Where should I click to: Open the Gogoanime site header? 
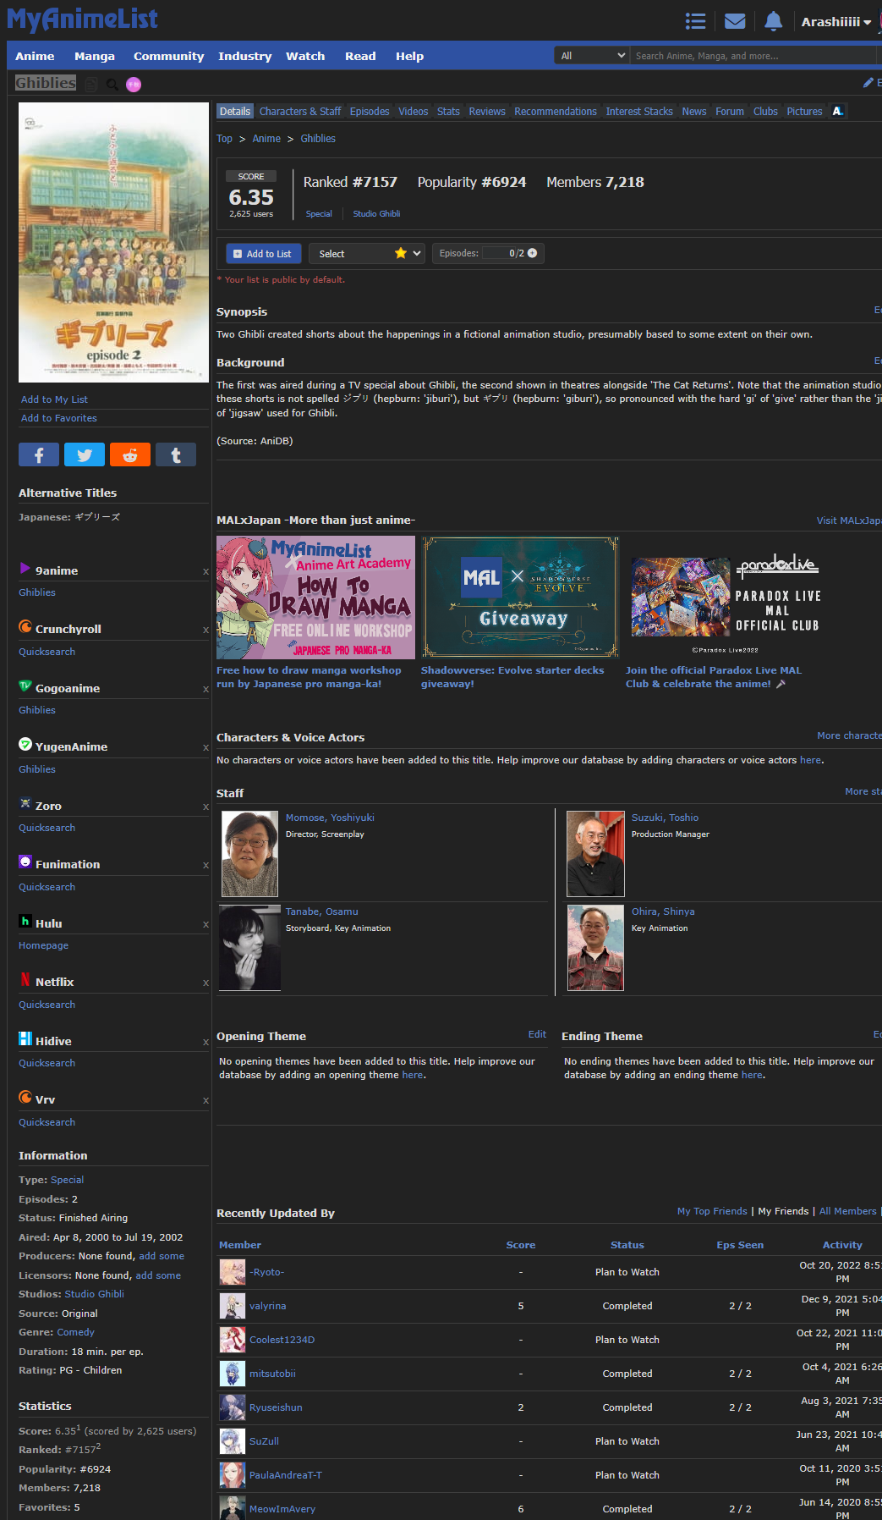(x=67, y=688)
